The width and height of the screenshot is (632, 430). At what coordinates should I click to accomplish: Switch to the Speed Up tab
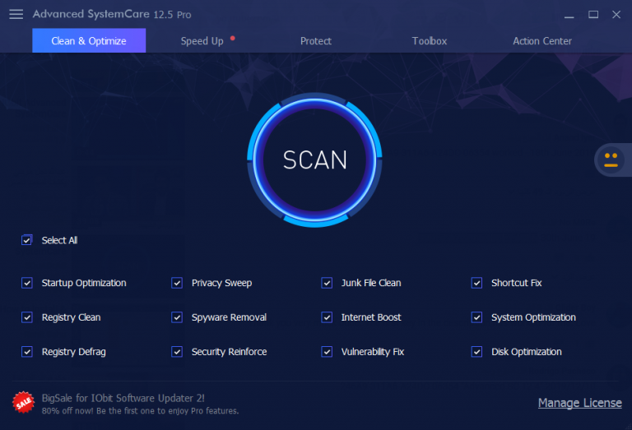click(202, 40)
